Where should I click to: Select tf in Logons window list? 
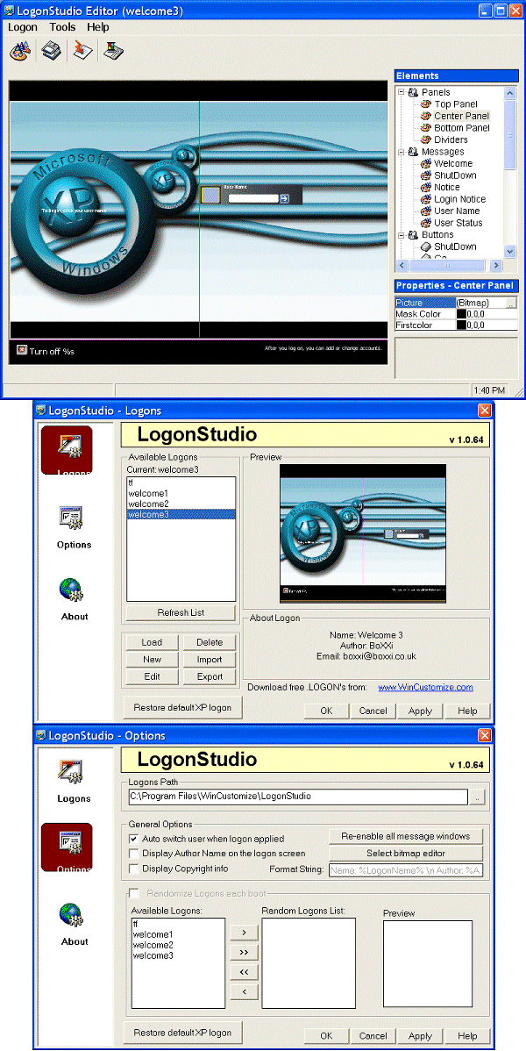pyautogui.click(x=181, y=482)
